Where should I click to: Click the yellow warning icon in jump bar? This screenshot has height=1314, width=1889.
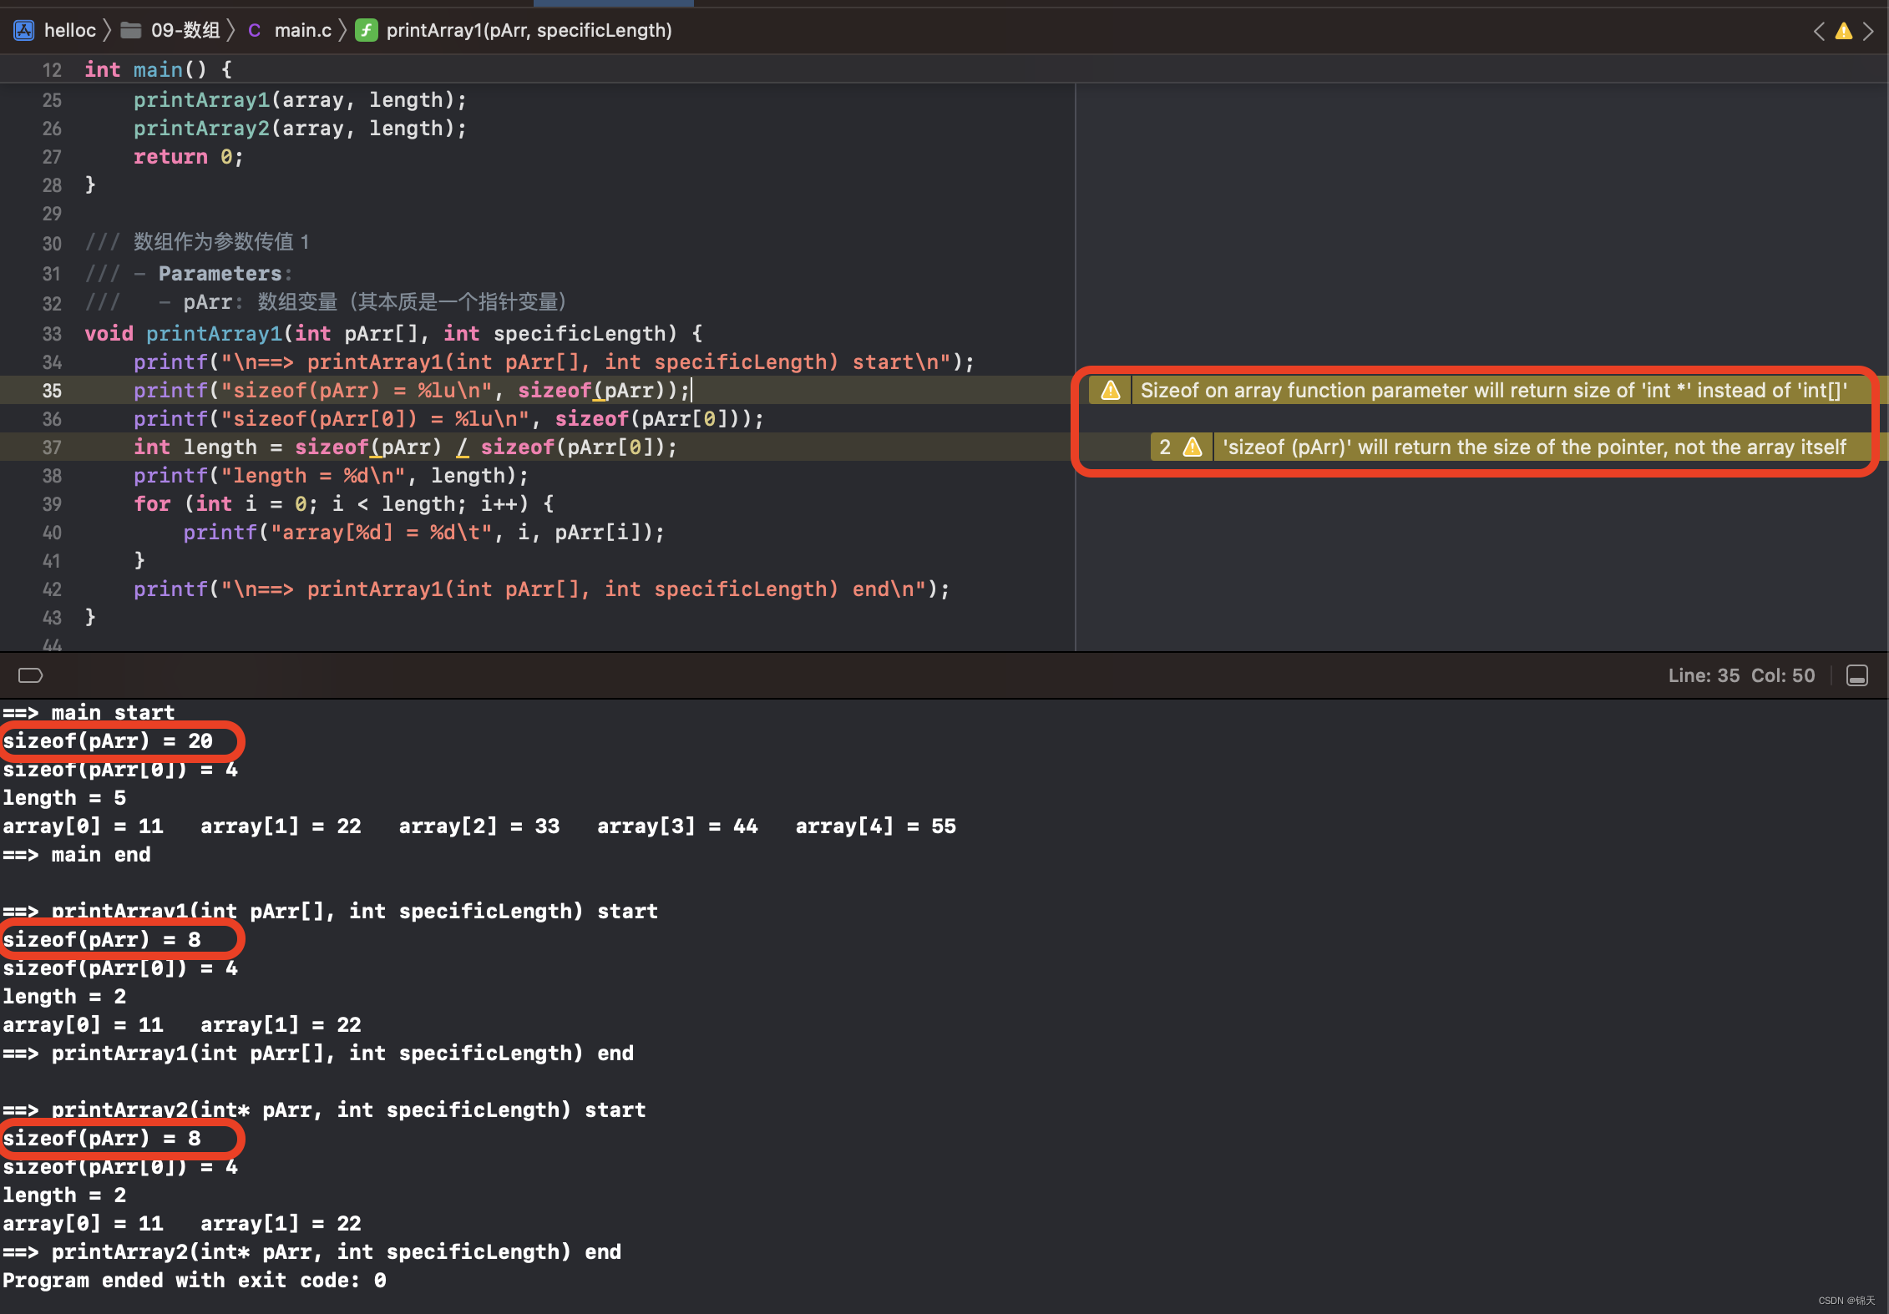pyautogui.click(x=1844, y=32)
